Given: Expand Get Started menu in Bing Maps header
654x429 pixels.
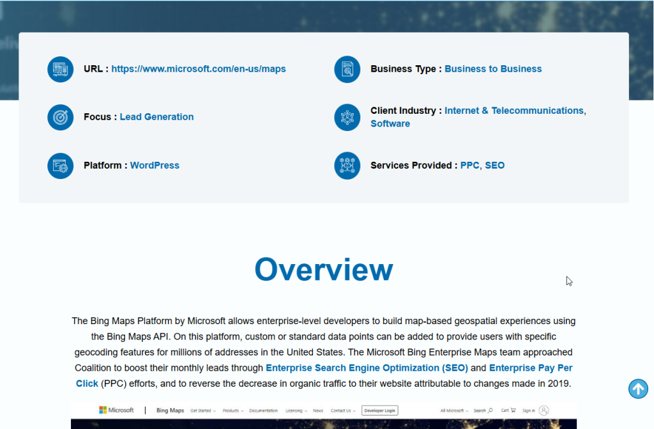Looking at the screenshot, I should pyautogui.click(x=202, y=410).
